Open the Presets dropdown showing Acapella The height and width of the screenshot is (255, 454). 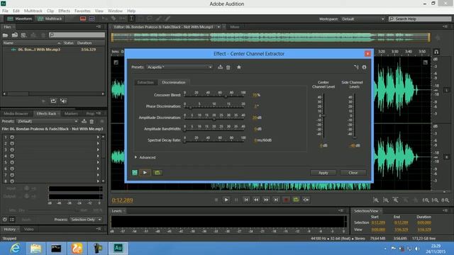point(179,67)
